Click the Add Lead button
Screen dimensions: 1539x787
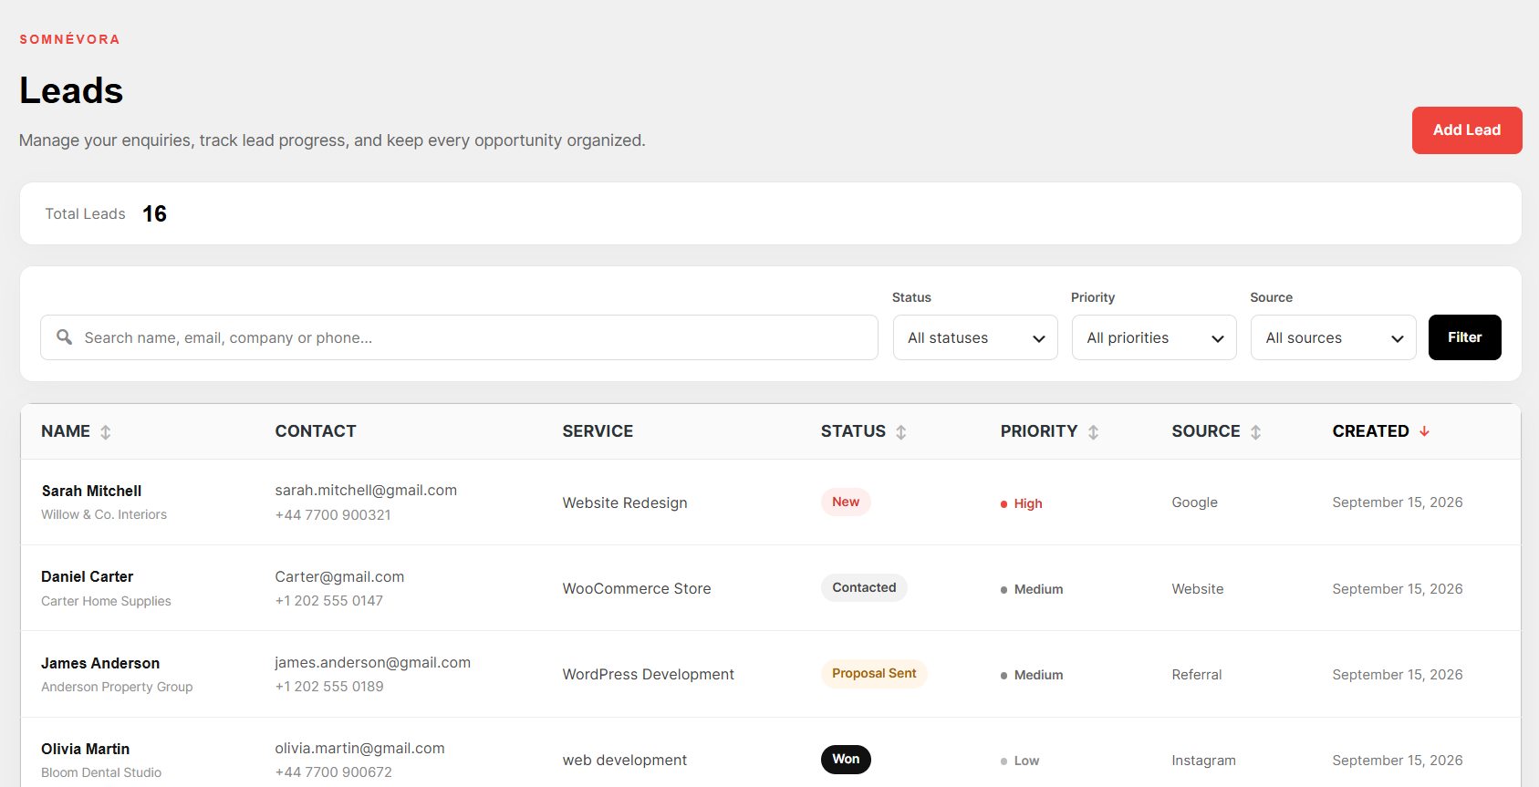tap(1467, 130)
